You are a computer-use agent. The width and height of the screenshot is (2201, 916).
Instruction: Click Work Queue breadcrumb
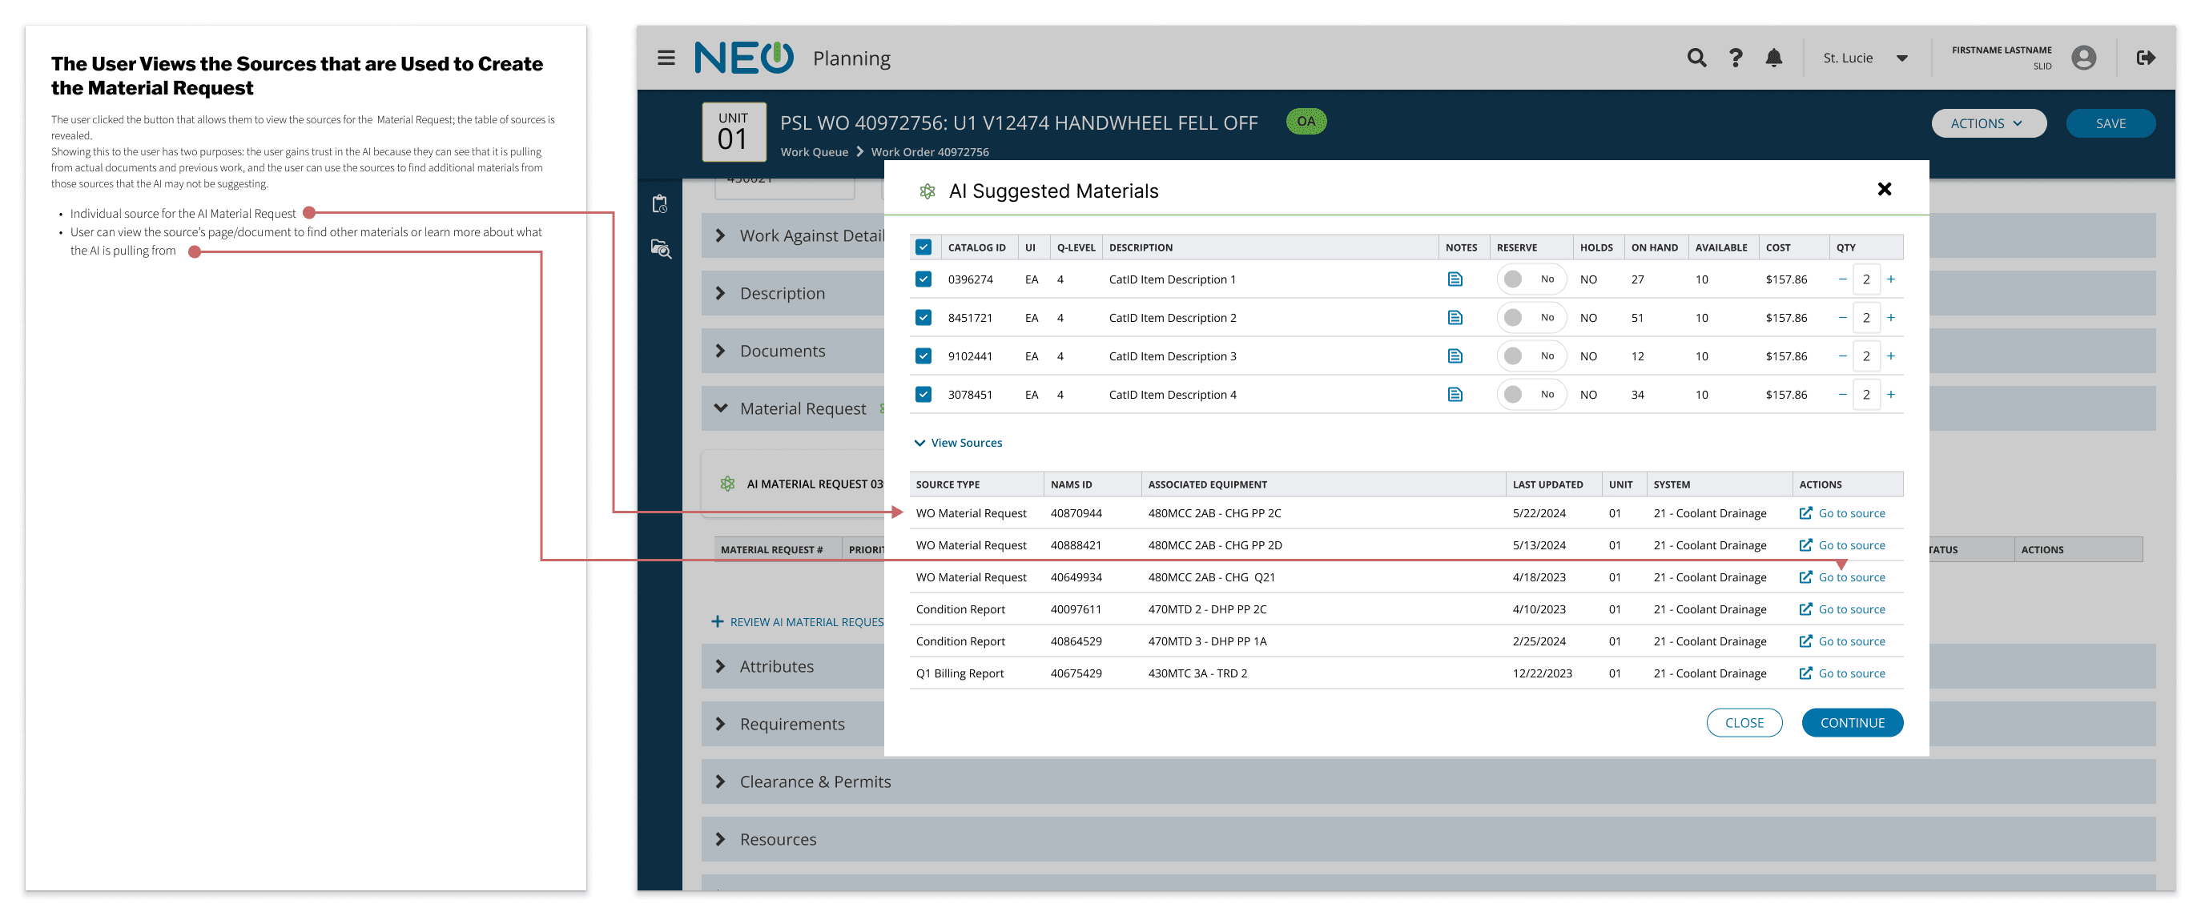814,152
